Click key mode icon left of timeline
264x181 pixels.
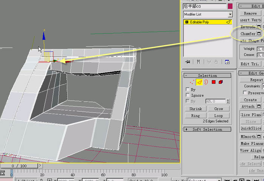(2, 173)
